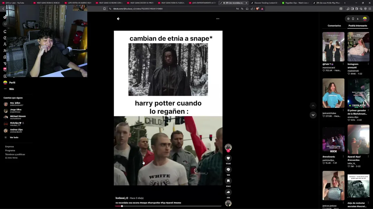
Task: Open options dots for the 'Instagram: yosoyski' video
Action: [368, 64]
